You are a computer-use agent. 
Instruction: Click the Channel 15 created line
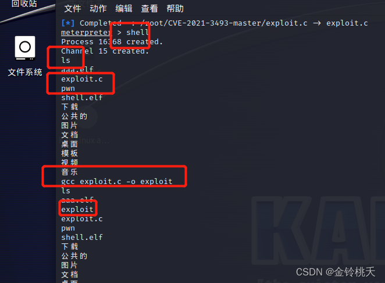(x=105, y=51)
